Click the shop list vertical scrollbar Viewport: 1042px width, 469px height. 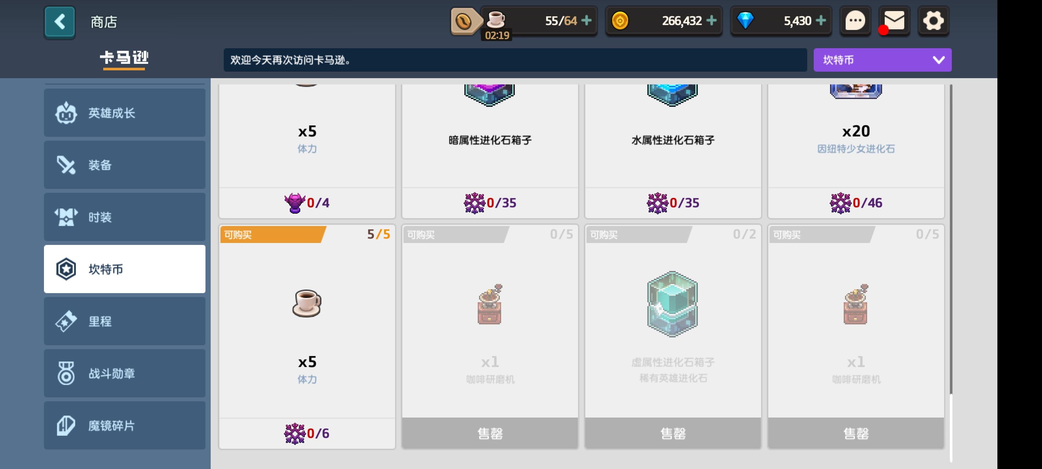[x=950, y=239]
